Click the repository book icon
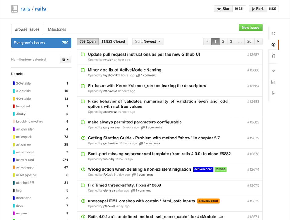 [14, 9]
